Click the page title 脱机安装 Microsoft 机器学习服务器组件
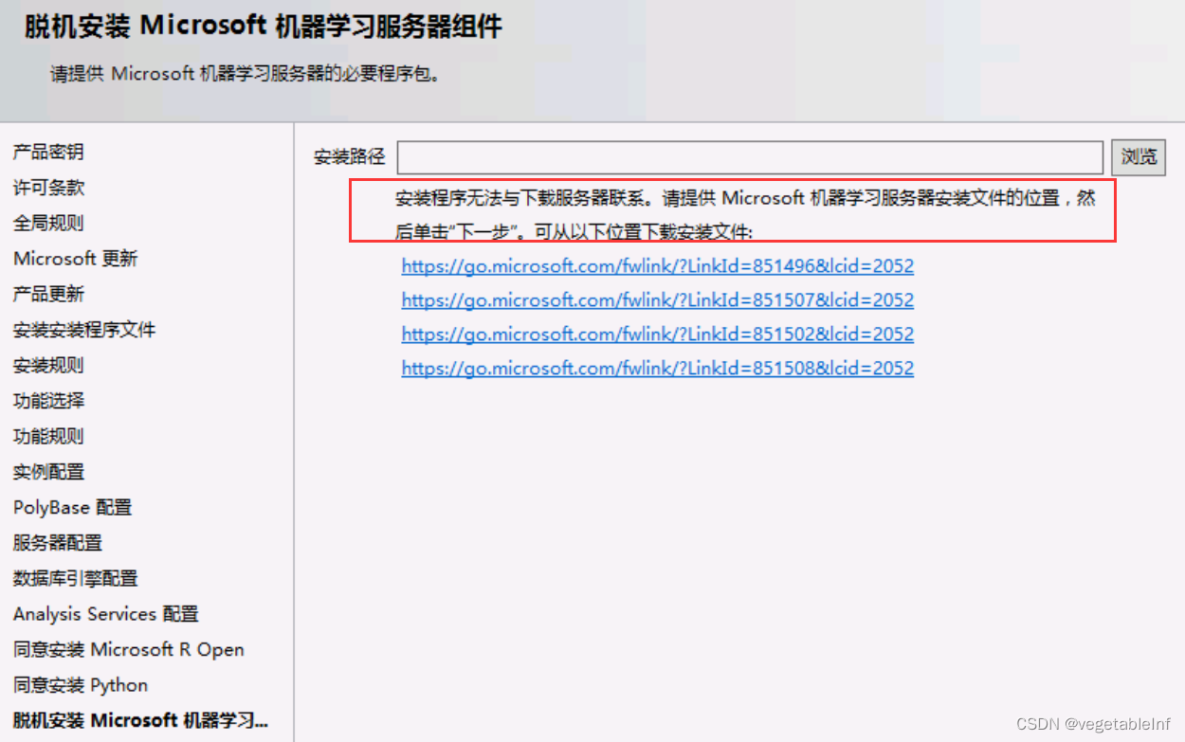 pos(264,27)
